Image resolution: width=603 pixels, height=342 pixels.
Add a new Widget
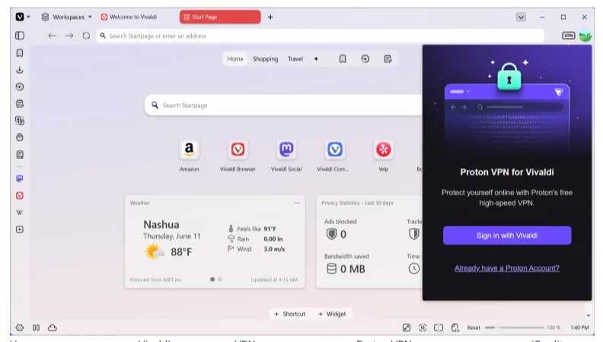pos(332,314)
